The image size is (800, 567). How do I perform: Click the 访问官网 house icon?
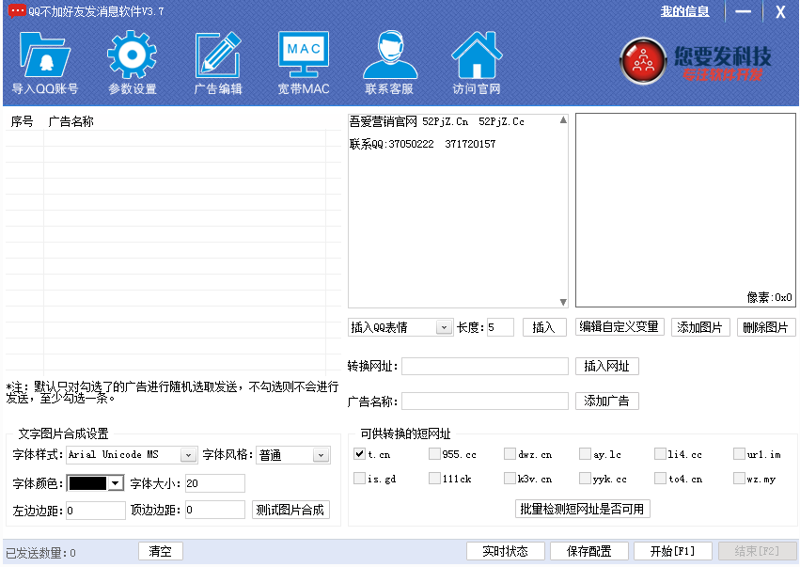[x=476, y=56]
